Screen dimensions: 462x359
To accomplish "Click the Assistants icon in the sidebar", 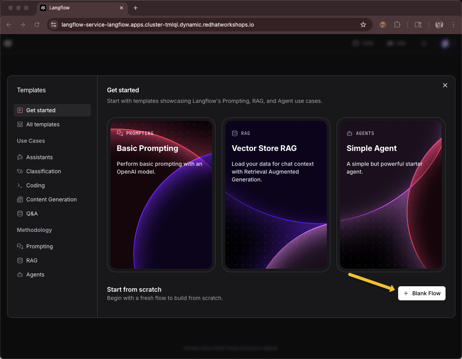I will (20, 157).
